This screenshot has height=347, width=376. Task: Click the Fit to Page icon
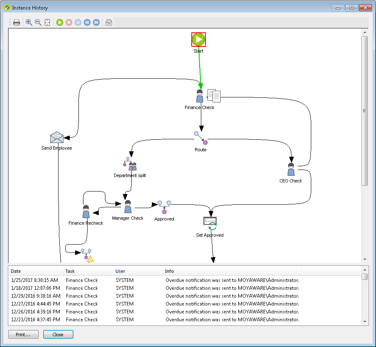pos(47,22)
